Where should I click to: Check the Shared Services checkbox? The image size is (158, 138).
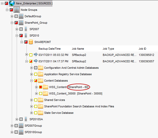tap(36, 100)
